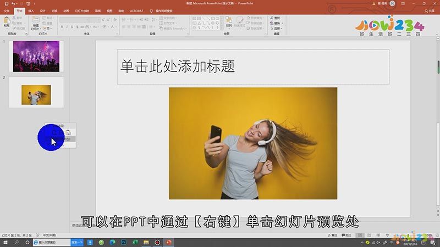The height and width of the screenshot is (247, 440).
Task: Apply bold formatting
Action: point(62,27)
